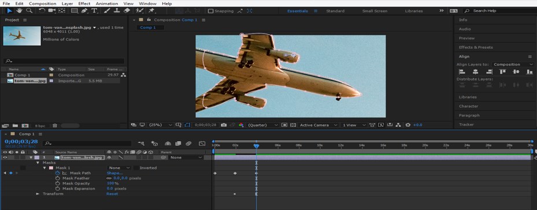Check the Inverted box for Mask 1
Image resolution: width=537 pixels, height=210 pixels.
pos(136,168)
